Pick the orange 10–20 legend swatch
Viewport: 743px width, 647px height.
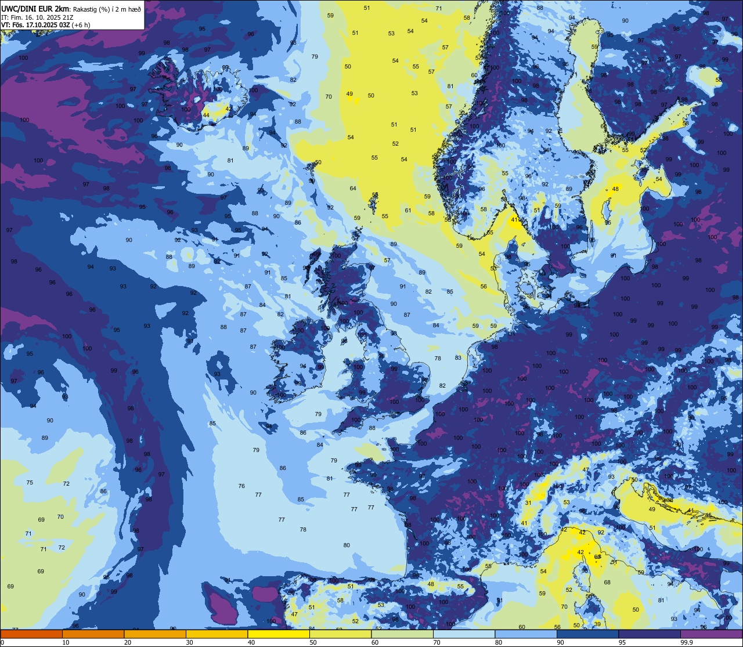93,634
